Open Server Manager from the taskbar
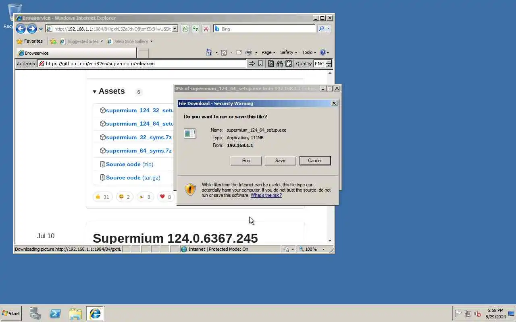 35,314
